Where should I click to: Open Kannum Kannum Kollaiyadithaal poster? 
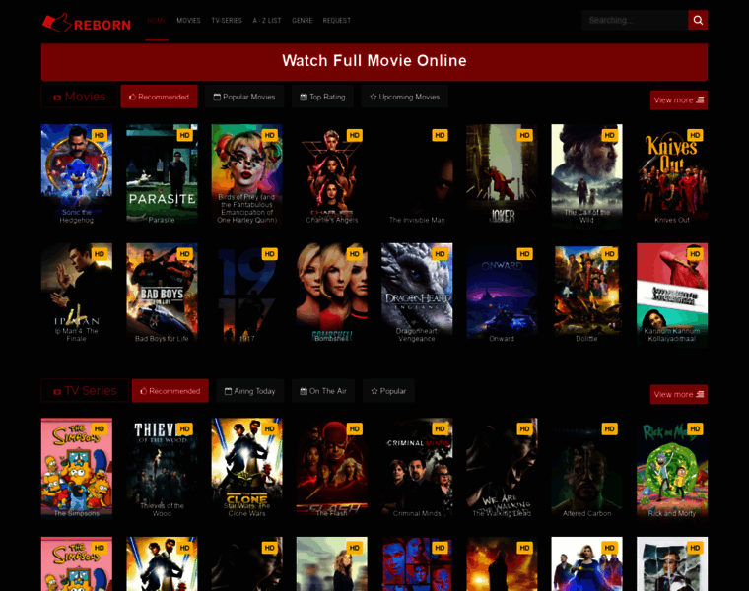tap(672, 294)
